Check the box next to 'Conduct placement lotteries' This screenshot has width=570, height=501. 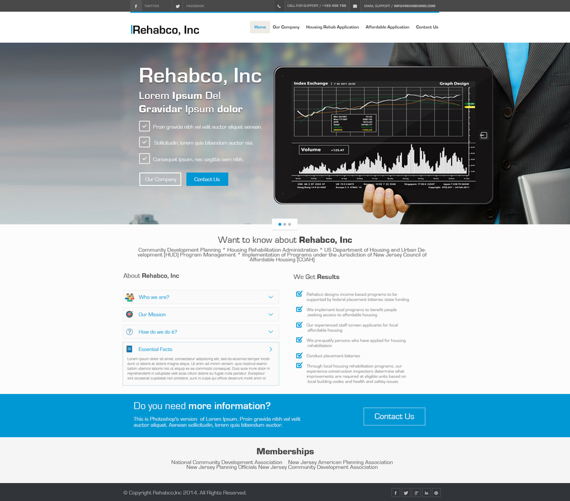(298, 356)
